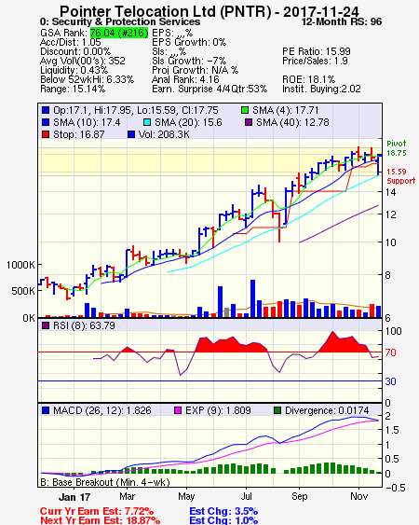Image resolution: width=419 pixels, height=525 pixels.
Task: Click the blue SMA (10) legend swatch
Action: click(46, 122)
